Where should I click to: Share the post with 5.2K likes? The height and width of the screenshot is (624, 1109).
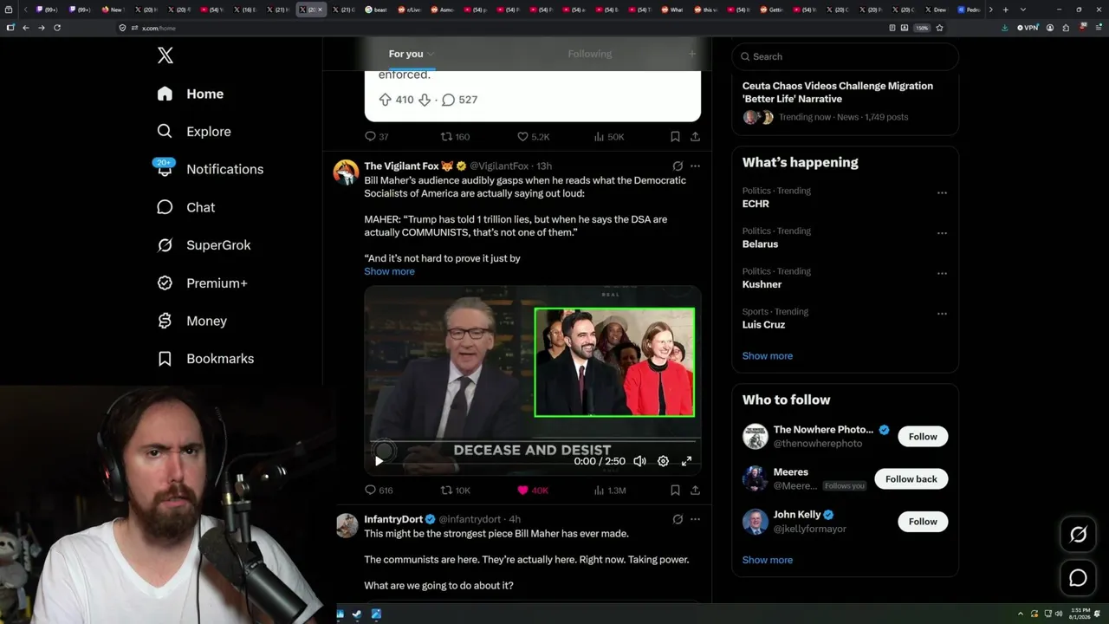(695, 136)
